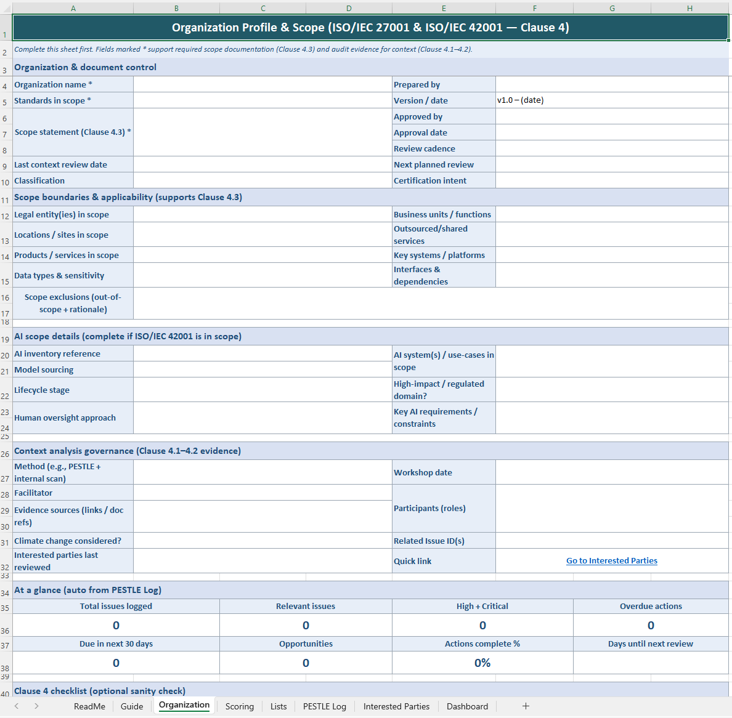Viewport: 732px width, 718px height.
Task: Click the Actions complete % value cell
Action: [482, 663]
